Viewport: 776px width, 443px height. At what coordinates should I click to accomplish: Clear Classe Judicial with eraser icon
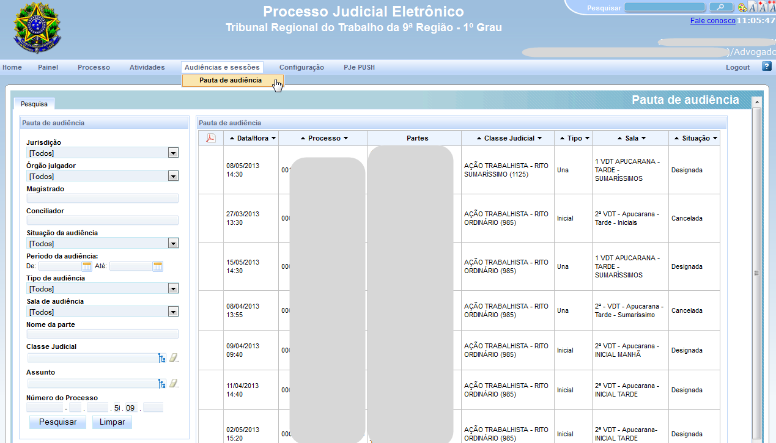tap(174, 358)
